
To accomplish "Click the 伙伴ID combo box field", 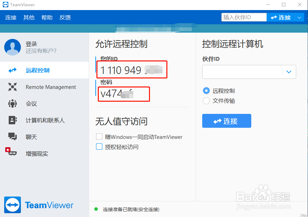I will pyautogui.click(x=249, y=72).
